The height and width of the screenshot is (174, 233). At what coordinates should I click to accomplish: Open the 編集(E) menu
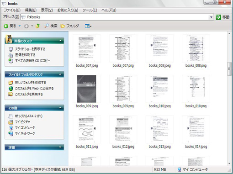click(31, 10)
